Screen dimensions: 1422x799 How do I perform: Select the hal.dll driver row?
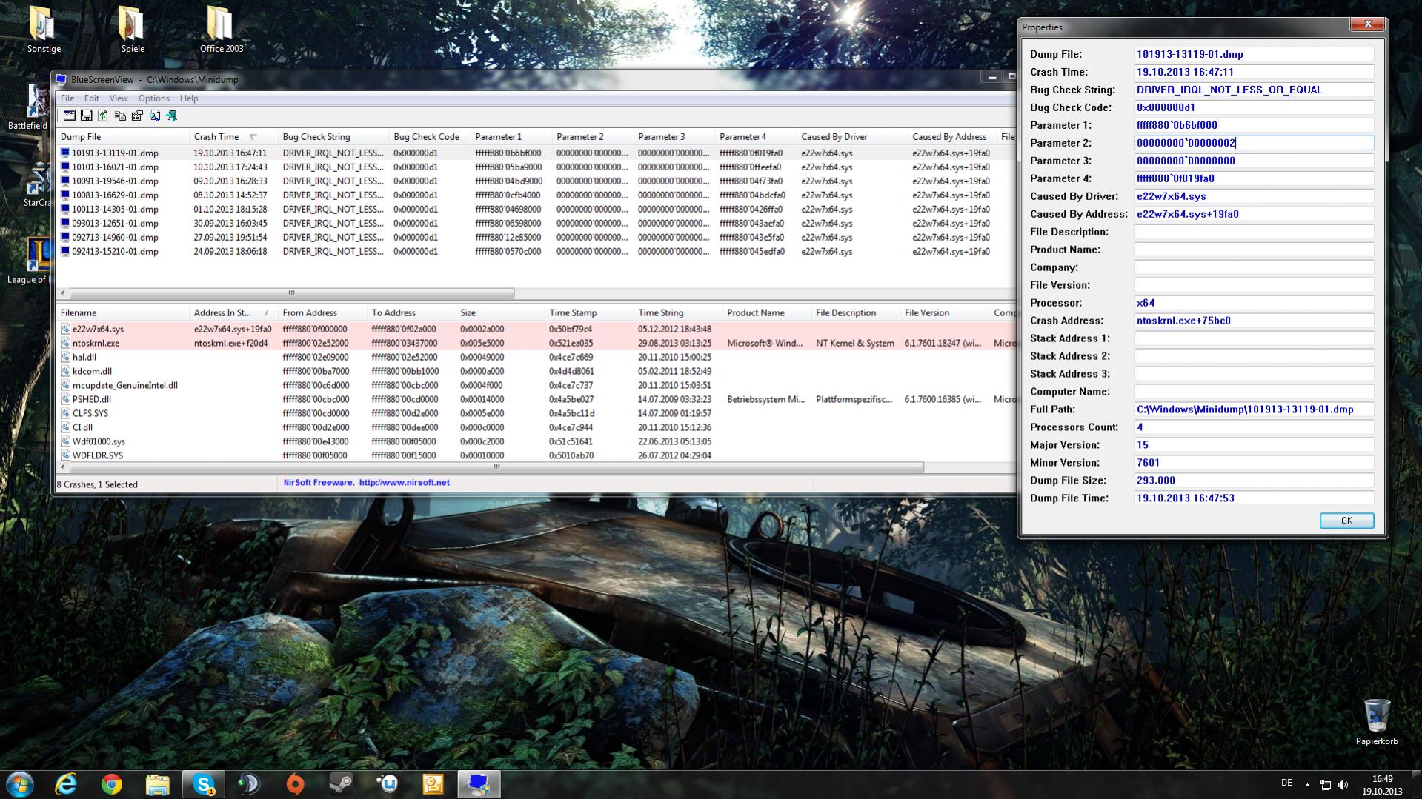[535, 358]
